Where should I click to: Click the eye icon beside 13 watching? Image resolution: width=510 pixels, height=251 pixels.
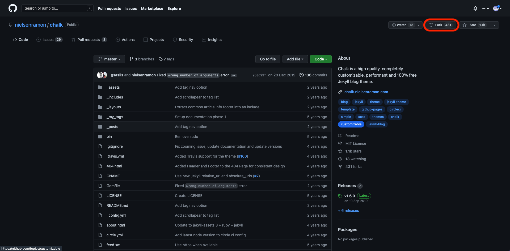340,159
